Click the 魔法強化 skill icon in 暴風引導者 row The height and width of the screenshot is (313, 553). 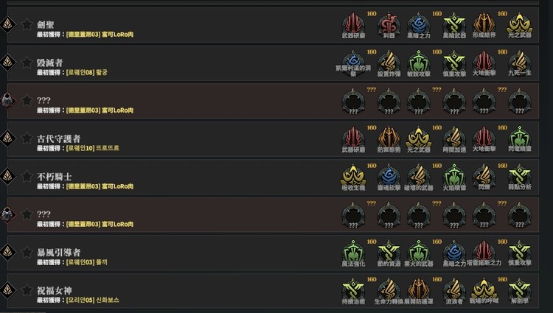pos(353,252)
